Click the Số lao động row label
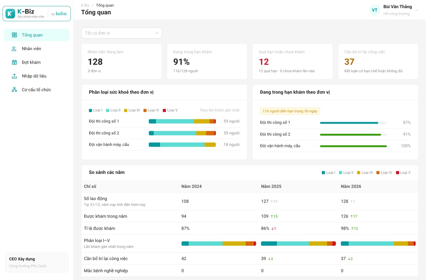426x280 pixels. (x=95, y=198)
